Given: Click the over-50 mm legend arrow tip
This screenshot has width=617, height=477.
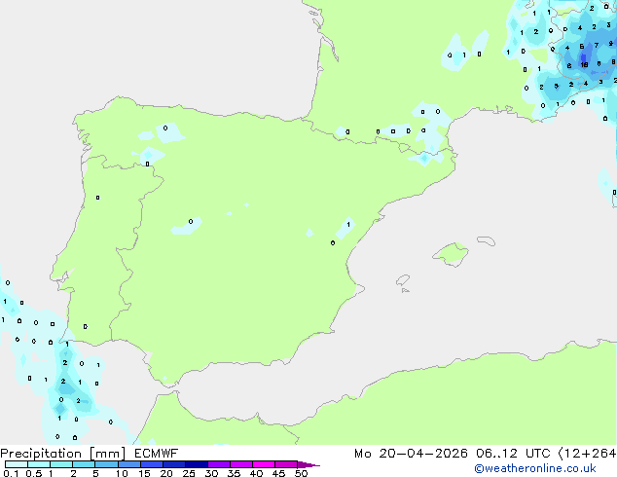Looking at the screenshot, I should (x=308, y=464).
